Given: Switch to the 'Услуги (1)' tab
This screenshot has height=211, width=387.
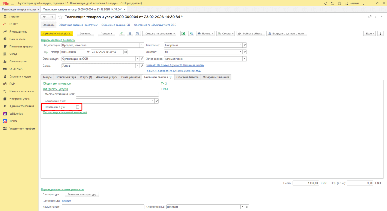Looking at the screenshot, I should (85, 77).
